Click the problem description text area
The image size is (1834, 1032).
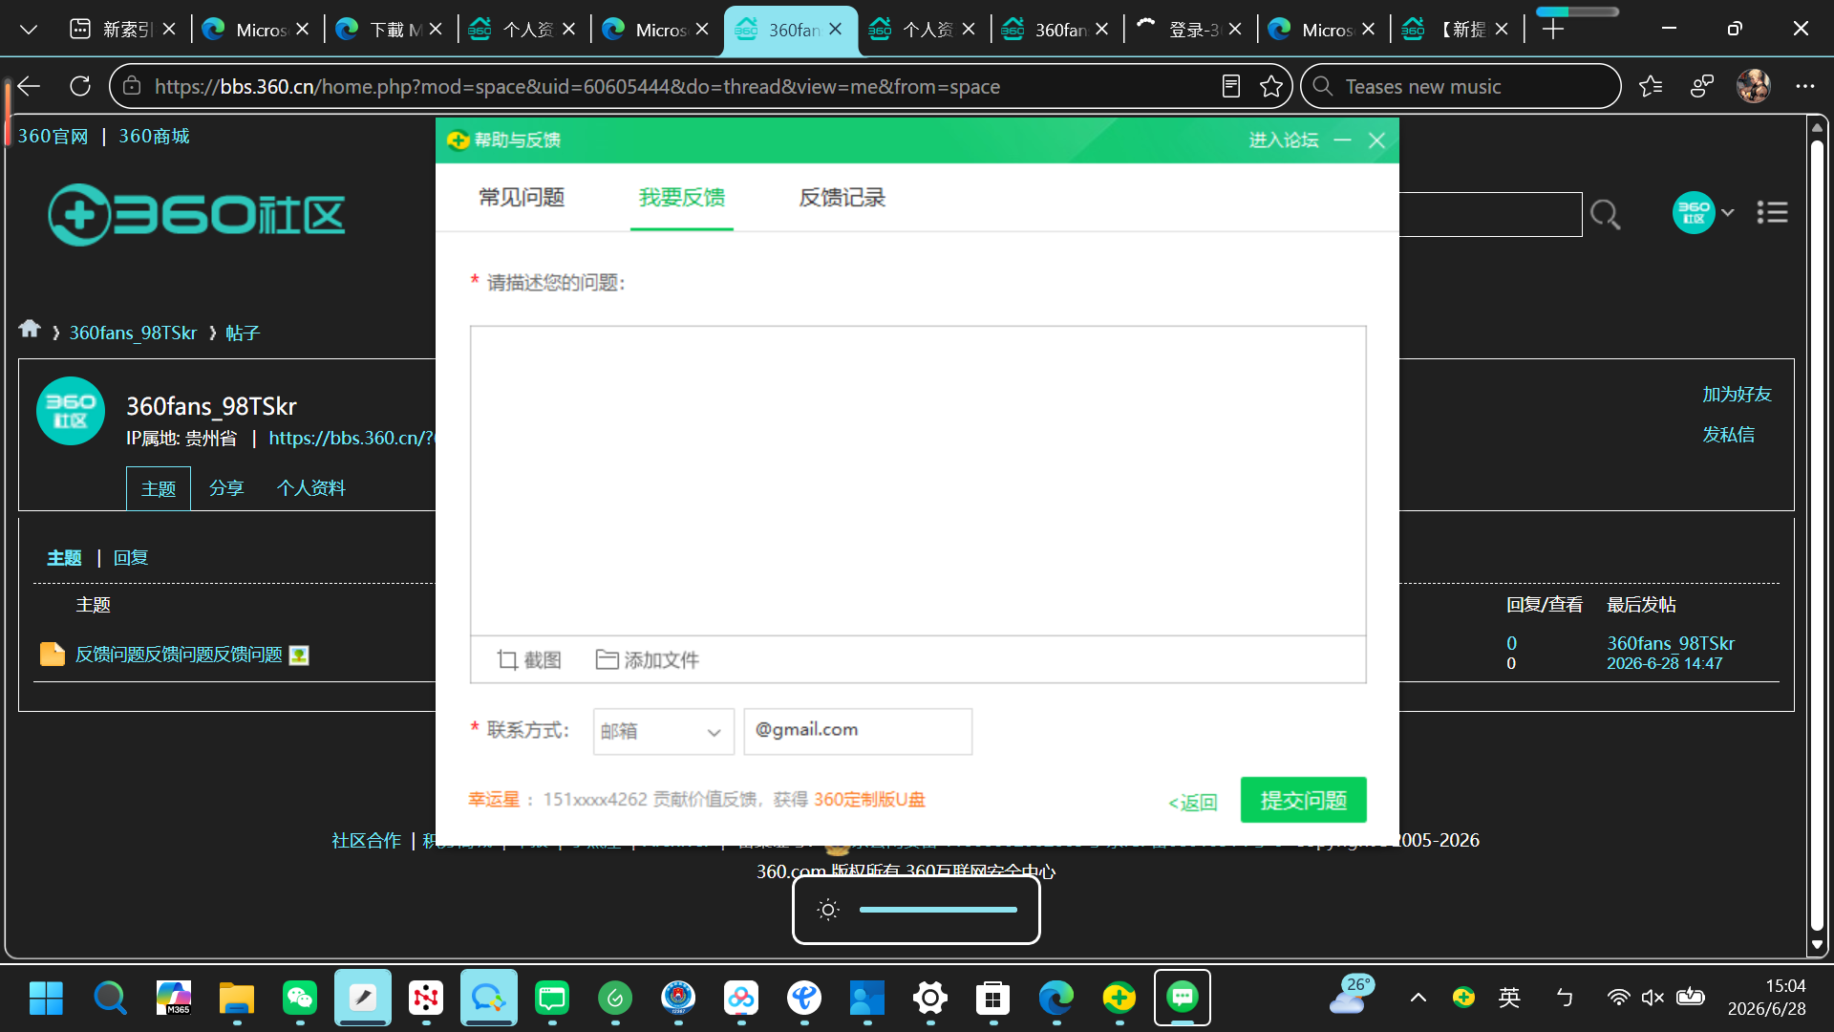tap(918, 481)
